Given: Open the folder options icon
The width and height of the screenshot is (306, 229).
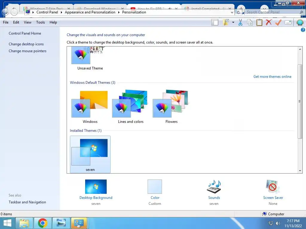Looking at the screenshot, I should pos(226,22).
